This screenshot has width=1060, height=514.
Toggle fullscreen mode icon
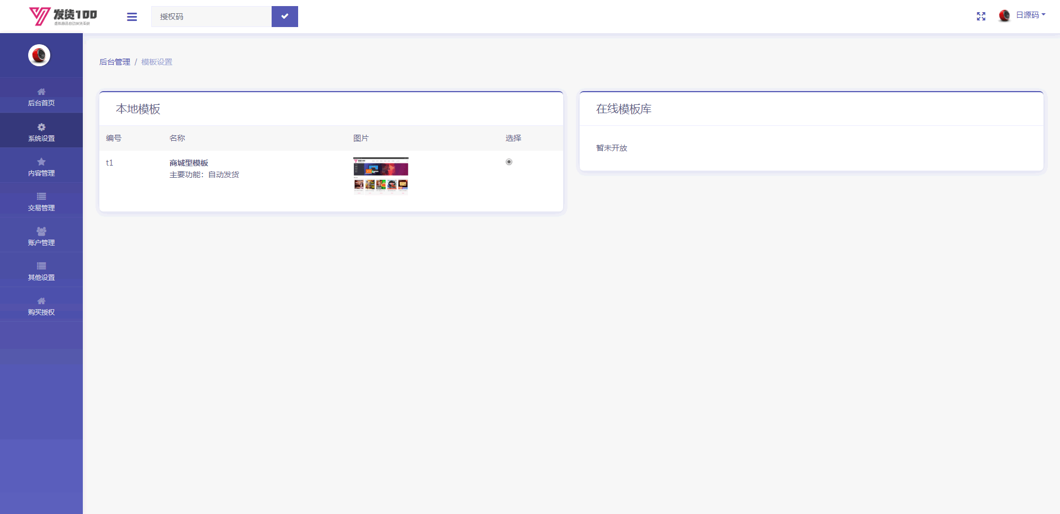[x=981, y=17]
